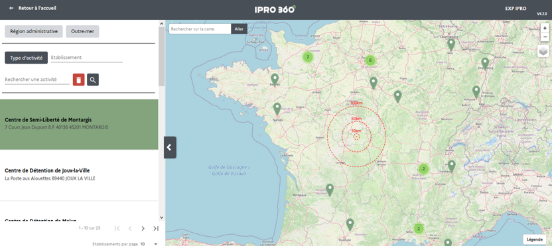Select the map marker east of Bordeaux
Viewport: 552px width, 246px height.
click(330, 190)
